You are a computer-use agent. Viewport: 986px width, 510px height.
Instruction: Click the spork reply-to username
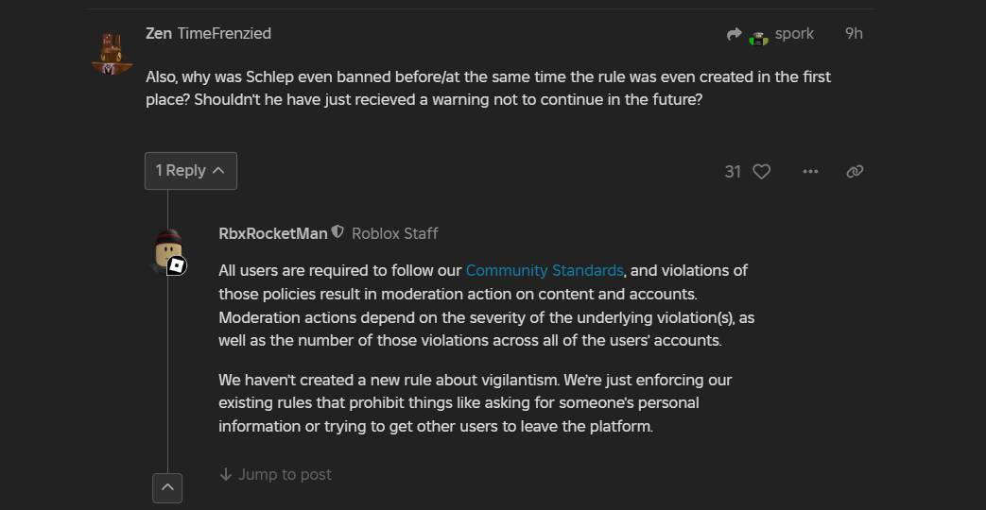[x=794, y=34]
